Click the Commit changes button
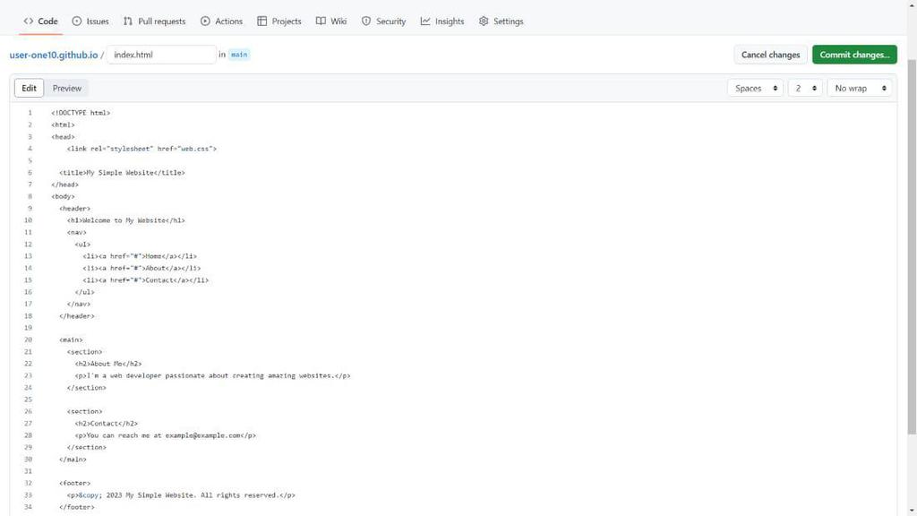This screenshot has height=516, width=917. coord(854,55)
